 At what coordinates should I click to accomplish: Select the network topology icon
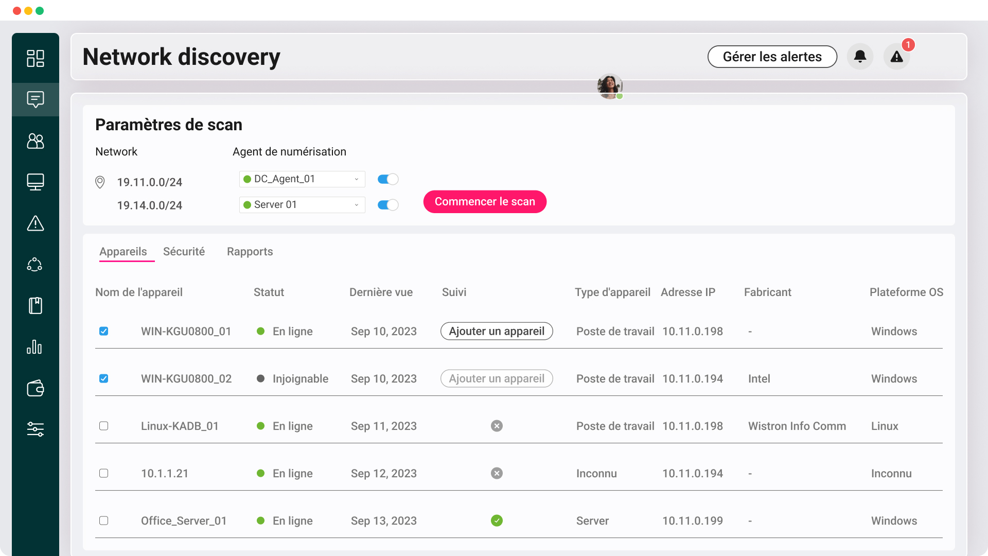pyautogui.click(x=35, y=265)
